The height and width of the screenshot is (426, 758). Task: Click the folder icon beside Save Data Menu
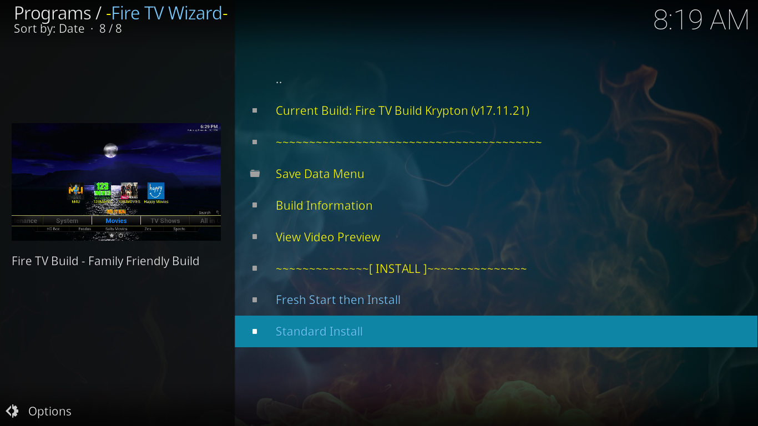[x=255, y=174]
